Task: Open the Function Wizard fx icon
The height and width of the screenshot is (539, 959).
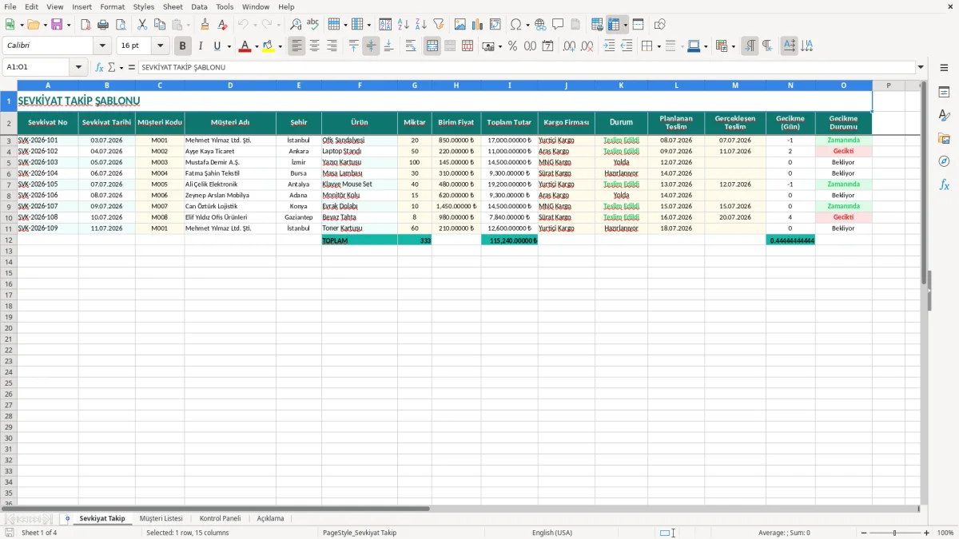Action: [100, 68]
